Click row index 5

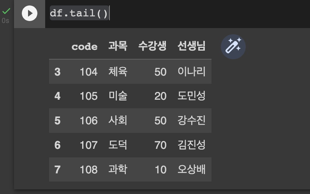click(57, 121)
